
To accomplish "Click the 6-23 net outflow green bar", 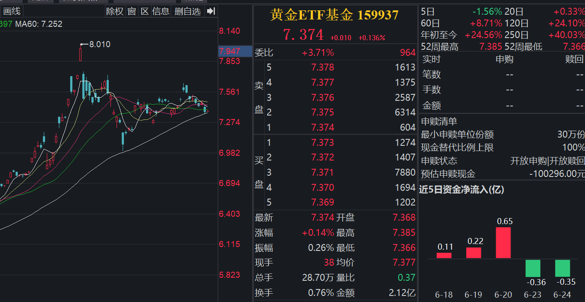I will click(533, 268).
